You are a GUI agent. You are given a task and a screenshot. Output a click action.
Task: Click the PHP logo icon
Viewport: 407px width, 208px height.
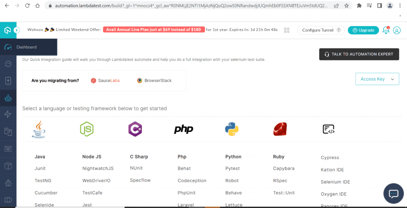(x=184, y=129)
